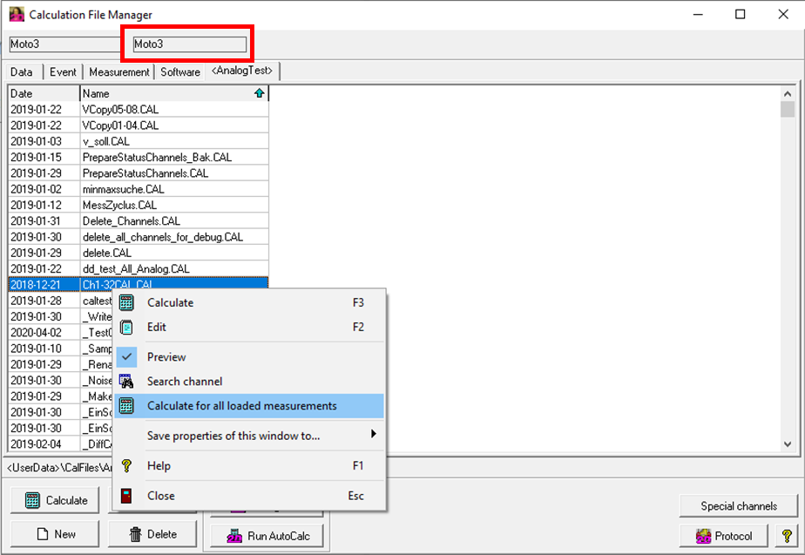Click the trash can Delete button
Image resolution: width=805 pixels, height=555 pixels.
click(x=153, y=534)
